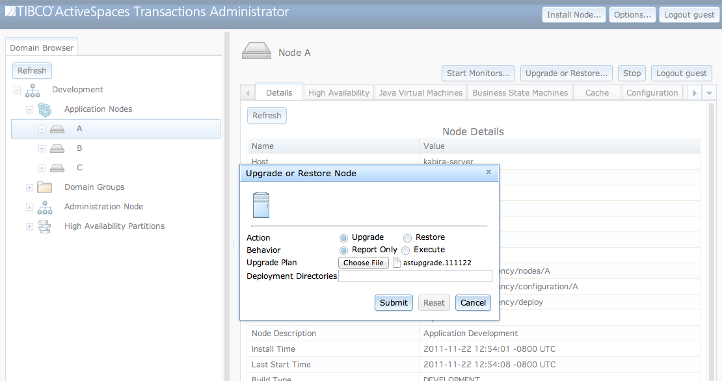Expand node B in the tree
The height and width of the screenshot is (381, 722).
(x=42, y=149)
